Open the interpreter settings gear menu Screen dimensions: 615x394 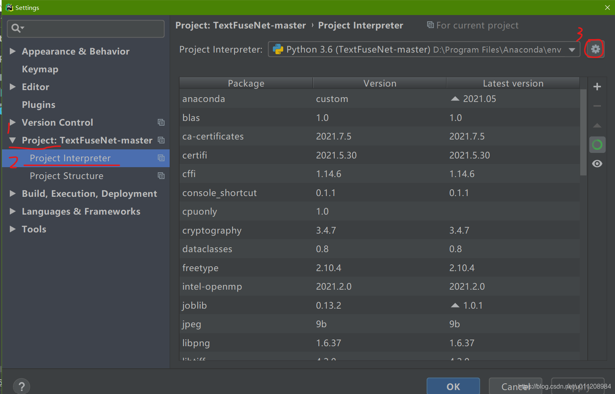tap(595, 49)
